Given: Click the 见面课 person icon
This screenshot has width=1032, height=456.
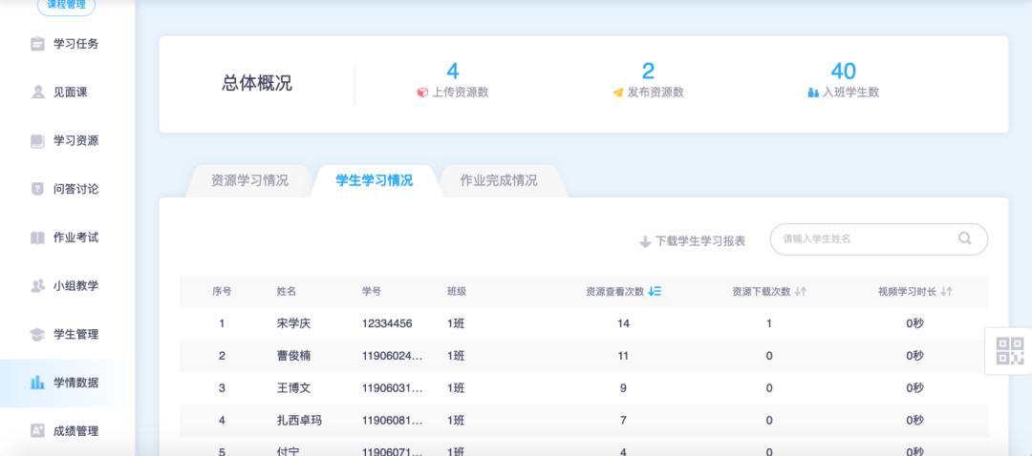Looking at the screenshot, I should coord(37,93).
